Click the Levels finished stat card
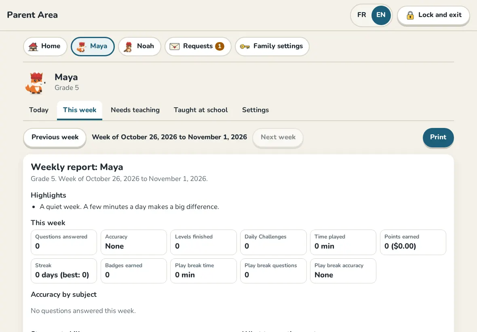 pos(203,242)
